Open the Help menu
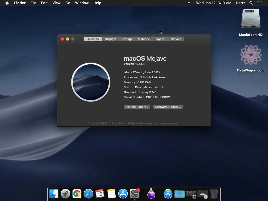Screen dimensions: 268x201 [97, 3]
